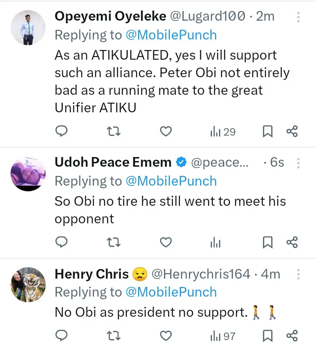316x351 pixels.
Task: Open Henry Chris's tiger profile picture
Action: point(28,284)
